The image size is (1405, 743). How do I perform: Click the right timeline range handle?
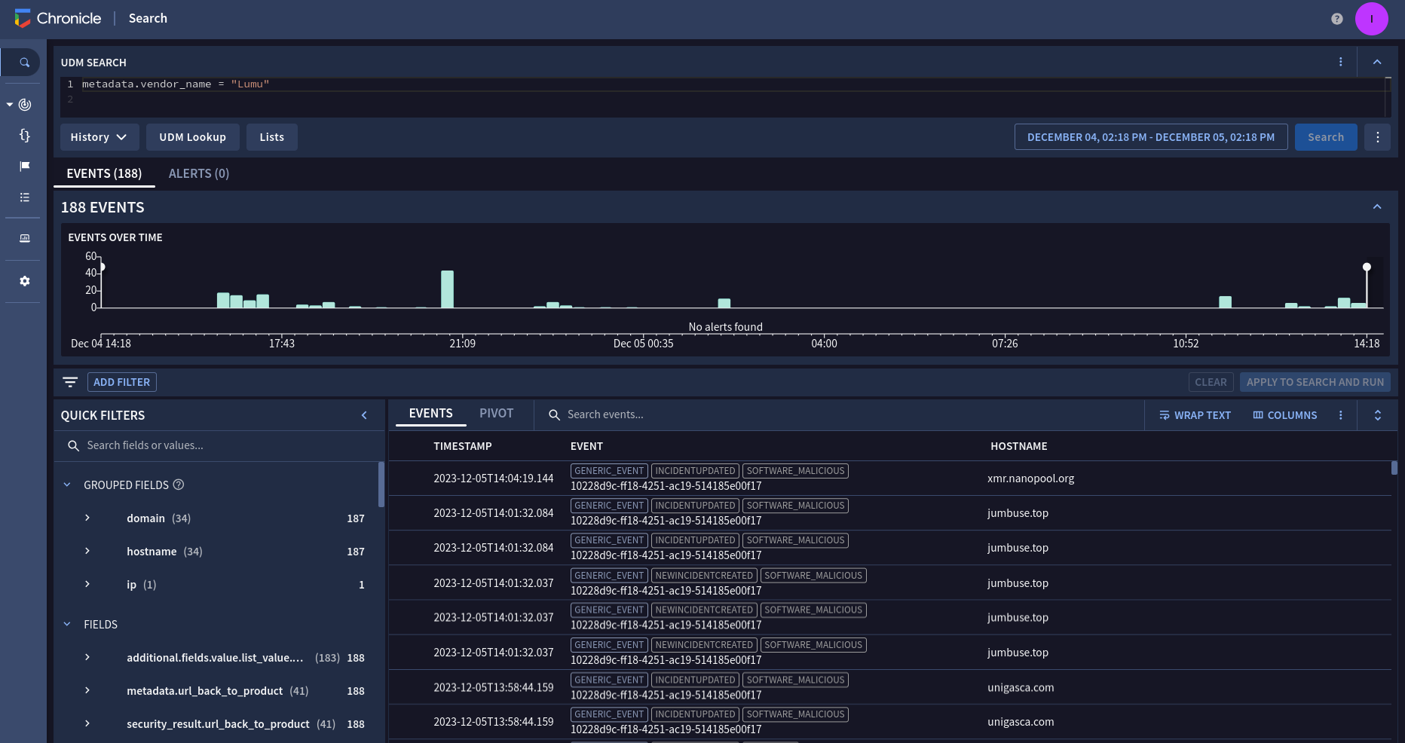tap(1367, 268)
